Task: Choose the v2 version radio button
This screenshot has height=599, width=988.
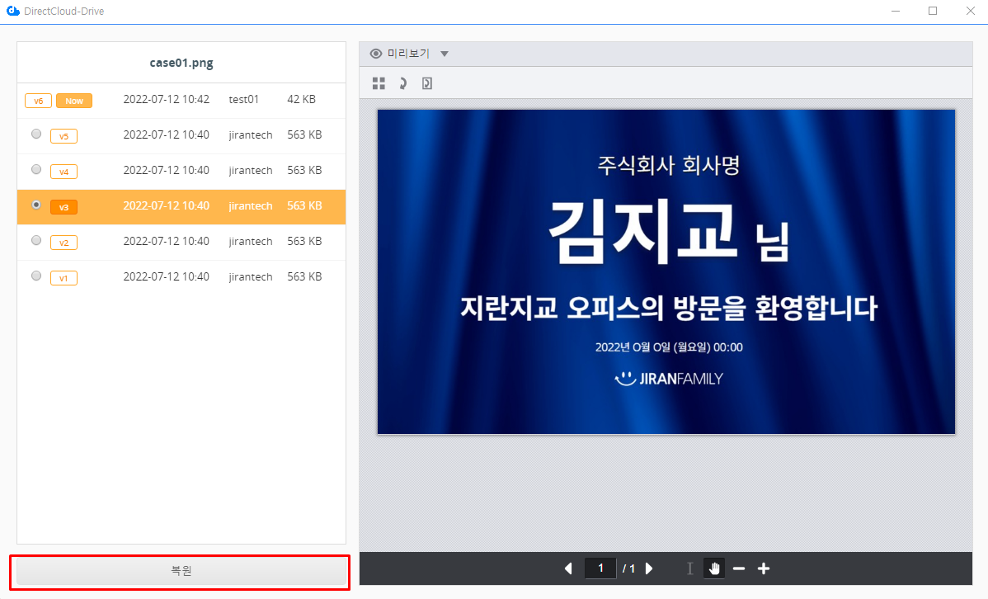Action: pyautogui.click(x=36, y=240)
